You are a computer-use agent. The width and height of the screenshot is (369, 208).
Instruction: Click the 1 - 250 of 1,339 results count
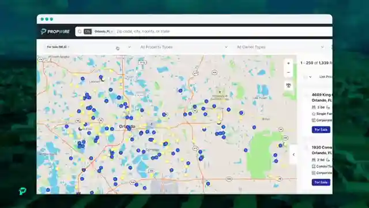click(317, 63)
